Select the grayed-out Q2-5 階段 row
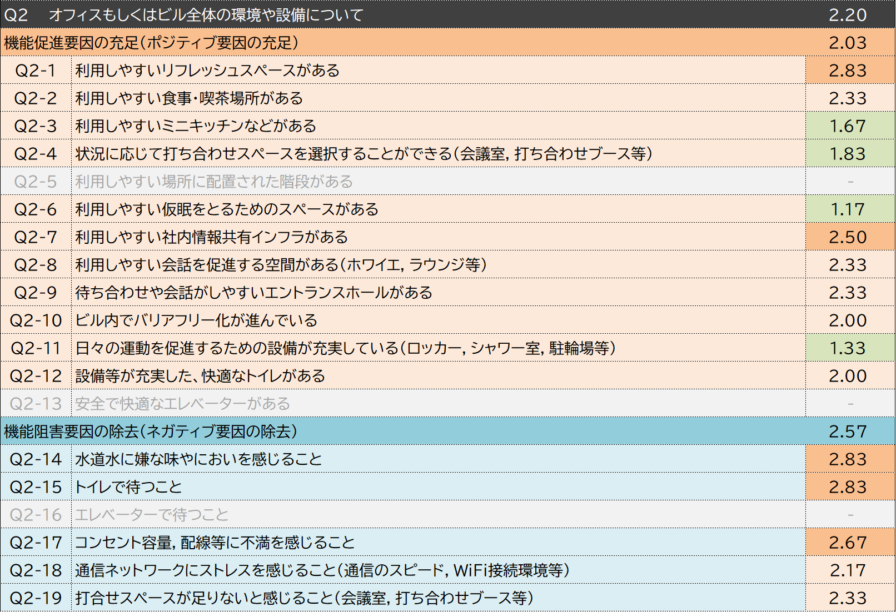Viewport: 896px width, 612px height. (214, 182)
